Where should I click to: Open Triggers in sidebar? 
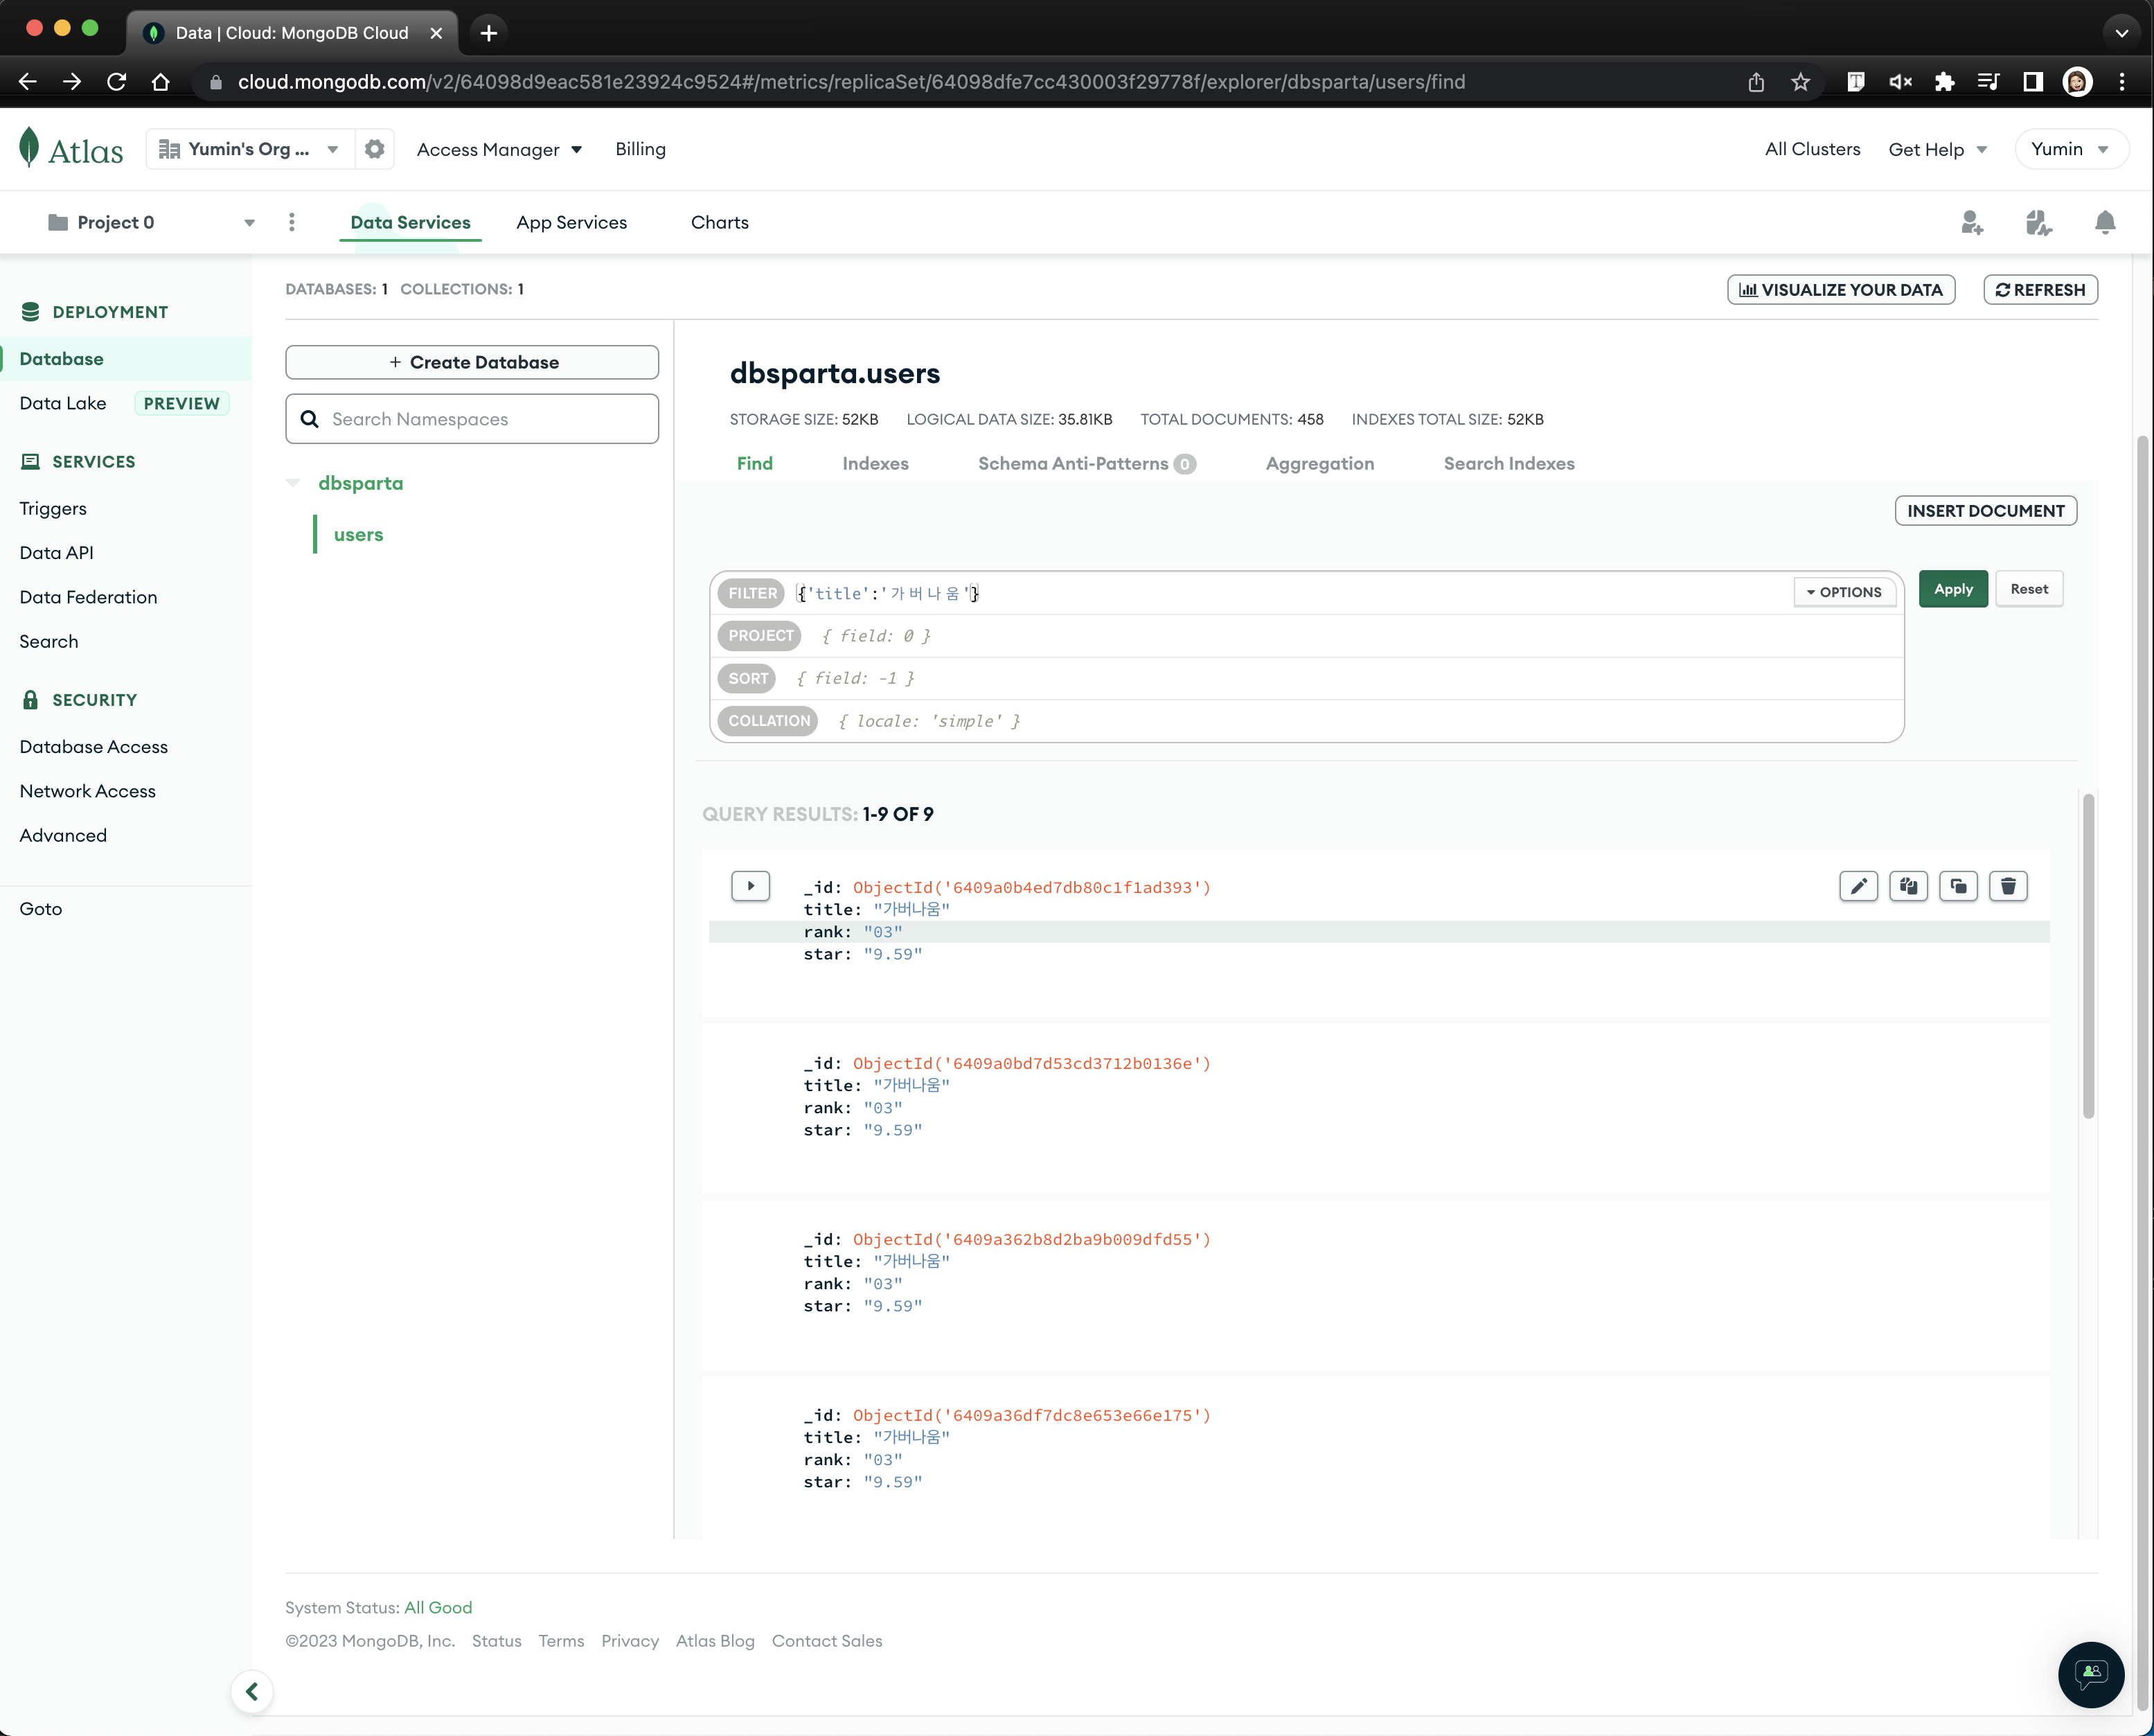tap(53, 509)
